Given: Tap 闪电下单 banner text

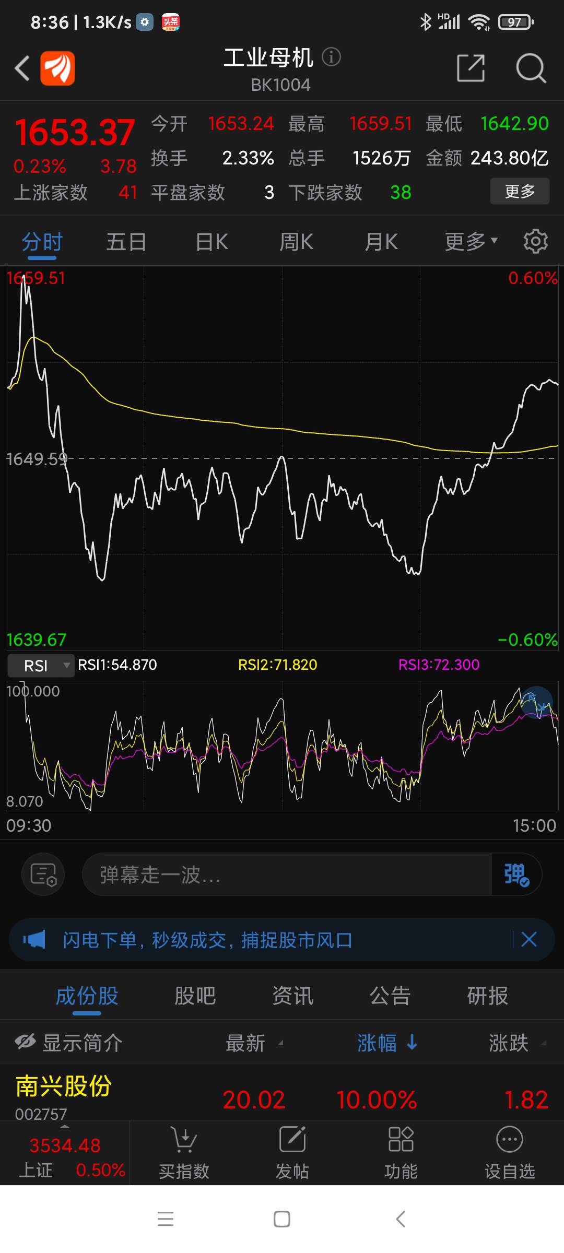Looking at the screenshot, I should click(207, 940).
